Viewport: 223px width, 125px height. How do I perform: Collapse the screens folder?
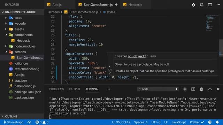point(6,52)
